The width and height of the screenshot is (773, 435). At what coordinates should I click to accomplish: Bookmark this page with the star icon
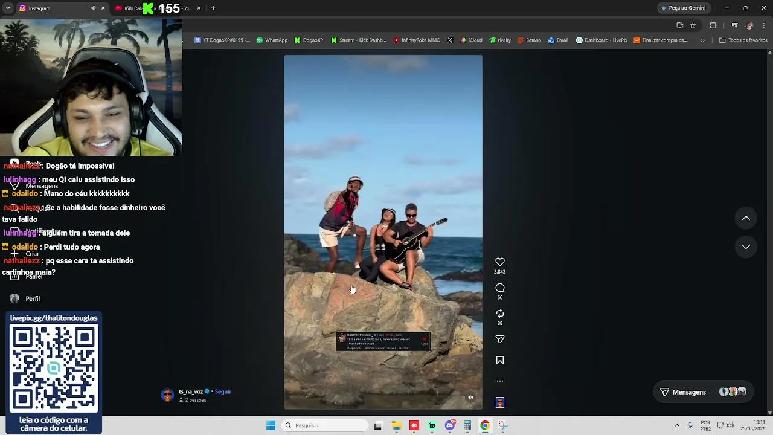[x=693, y=25]
